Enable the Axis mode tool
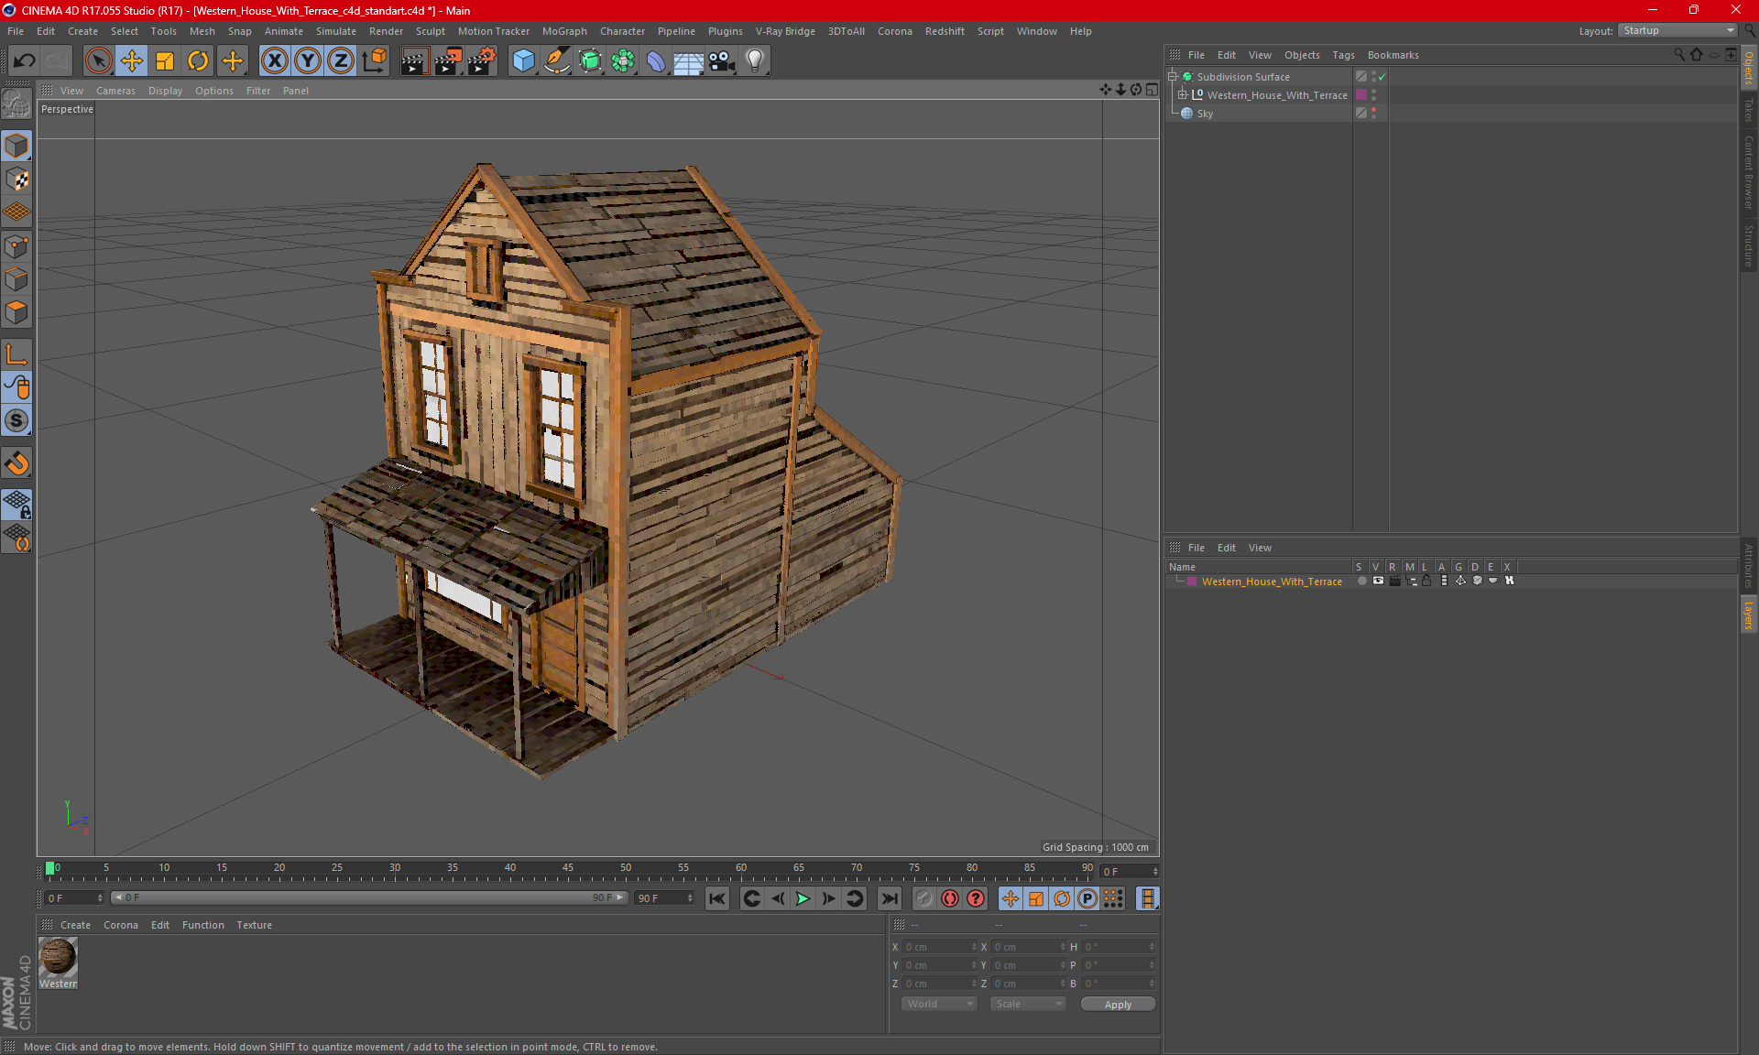Viewport: 1759px width, 1055px height. pos(16,354)
